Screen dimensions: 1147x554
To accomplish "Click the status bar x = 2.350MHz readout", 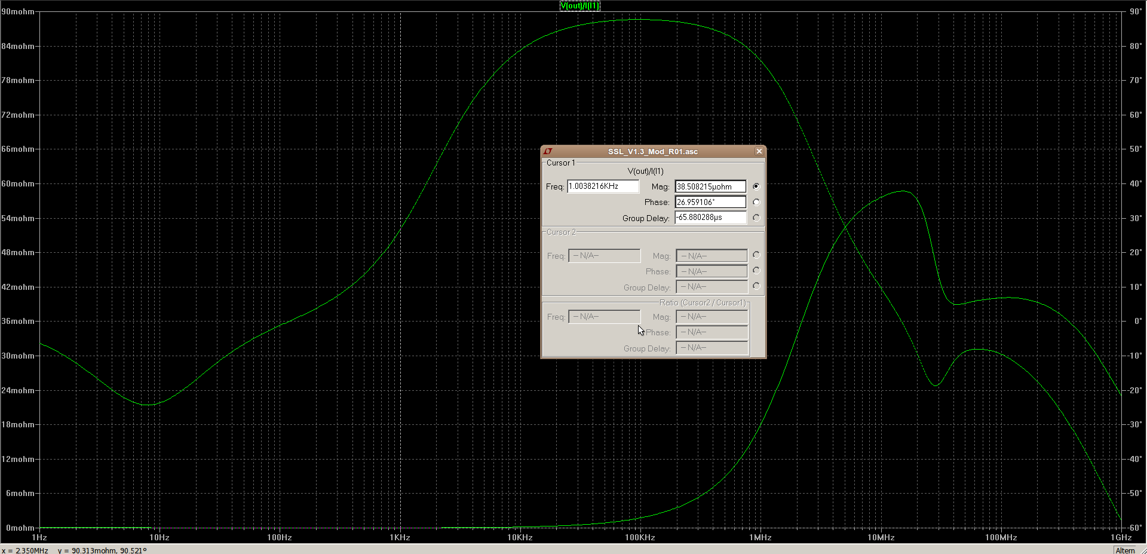I will click(x=25, y=550).
